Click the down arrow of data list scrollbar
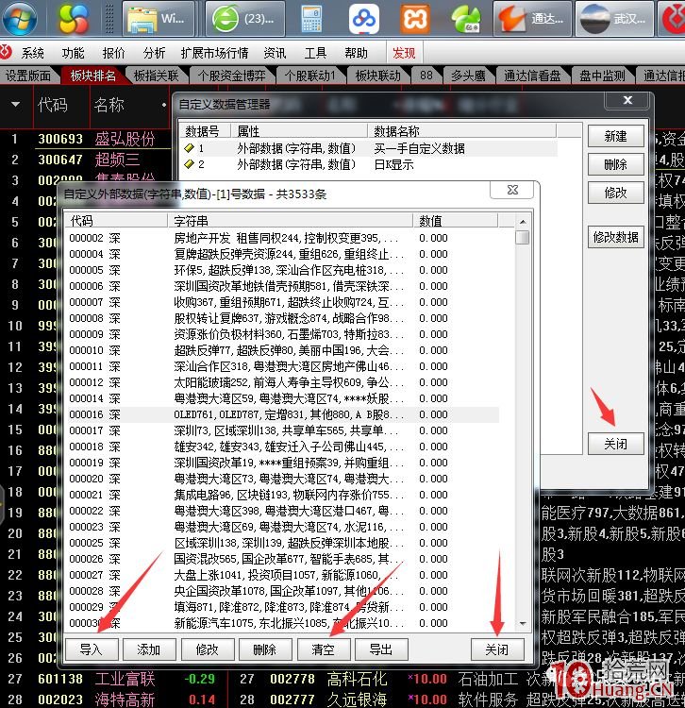Viewport: 685px width, 708px height. coord(523,624)
